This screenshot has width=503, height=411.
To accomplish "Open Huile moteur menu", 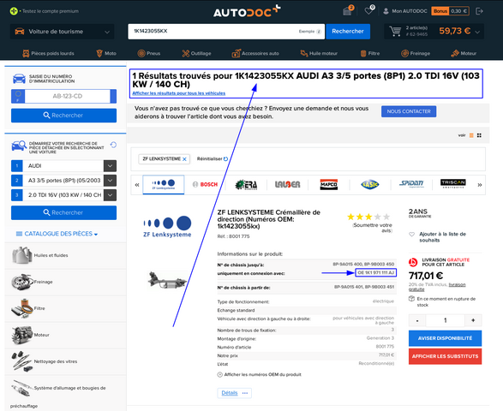I will 319,53.
